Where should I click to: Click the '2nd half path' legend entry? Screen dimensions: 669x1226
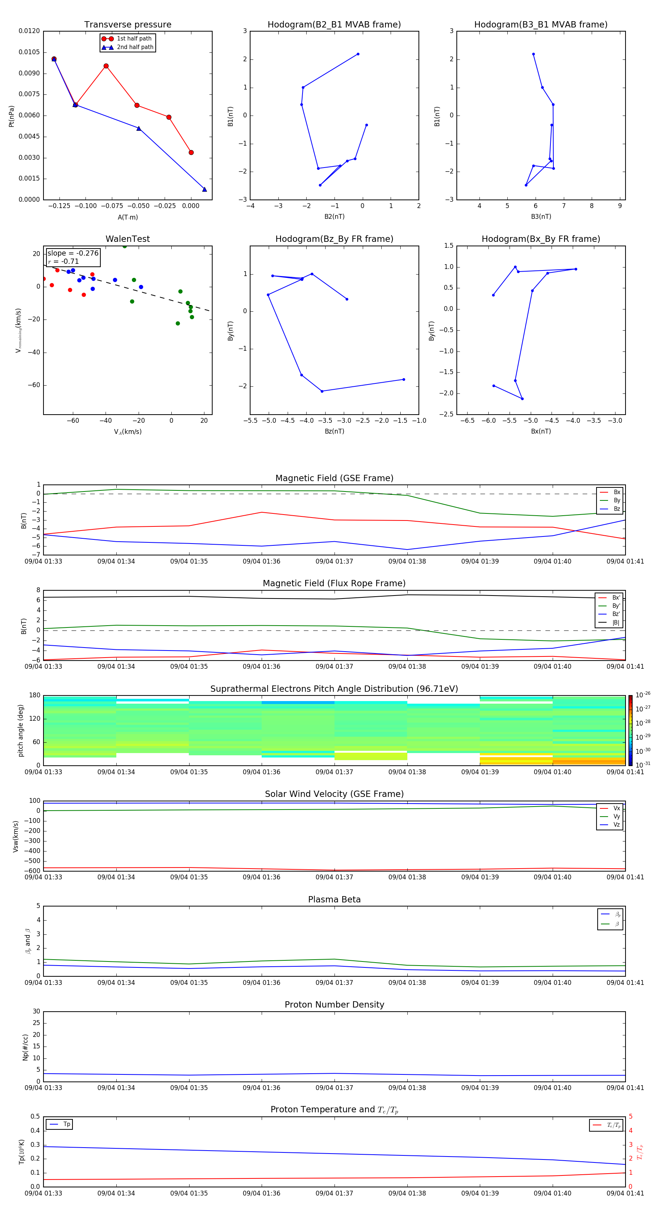(127, 47)
